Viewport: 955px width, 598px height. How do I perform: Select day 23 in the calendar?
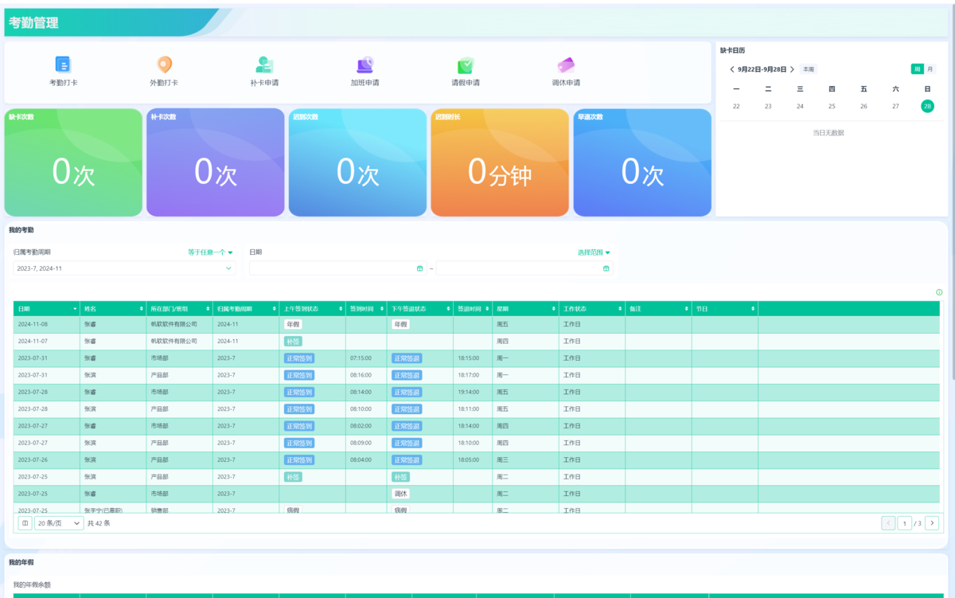[768, 106]
